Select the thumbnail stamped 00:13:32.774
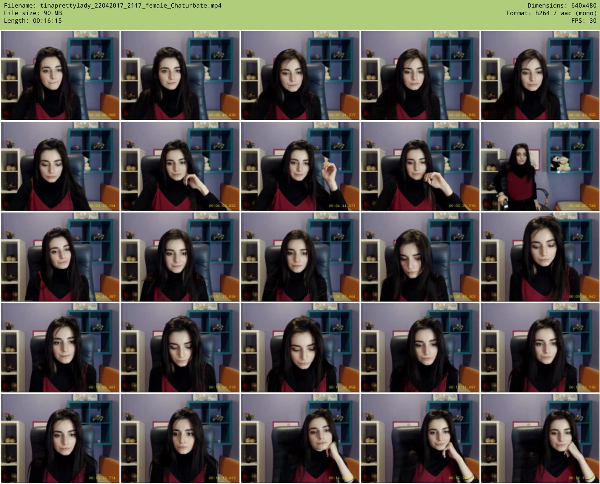 pyautogui.click(x=60, y=439)
